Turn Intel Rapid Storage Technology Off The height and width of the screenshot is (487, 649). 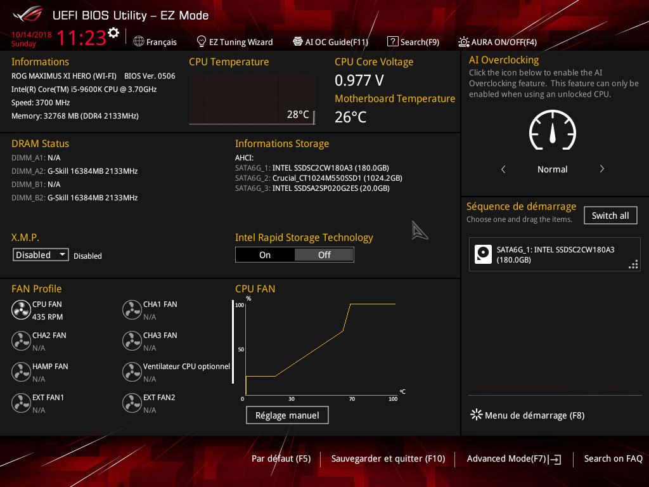pos(324,255)
